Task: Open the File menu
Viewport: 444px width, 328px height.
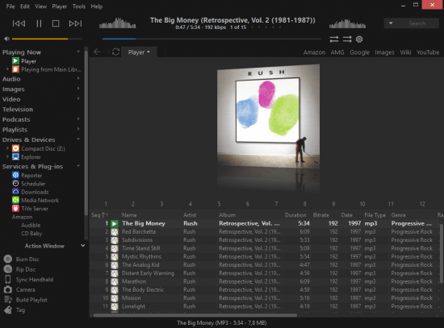Action: click(10, 6)
